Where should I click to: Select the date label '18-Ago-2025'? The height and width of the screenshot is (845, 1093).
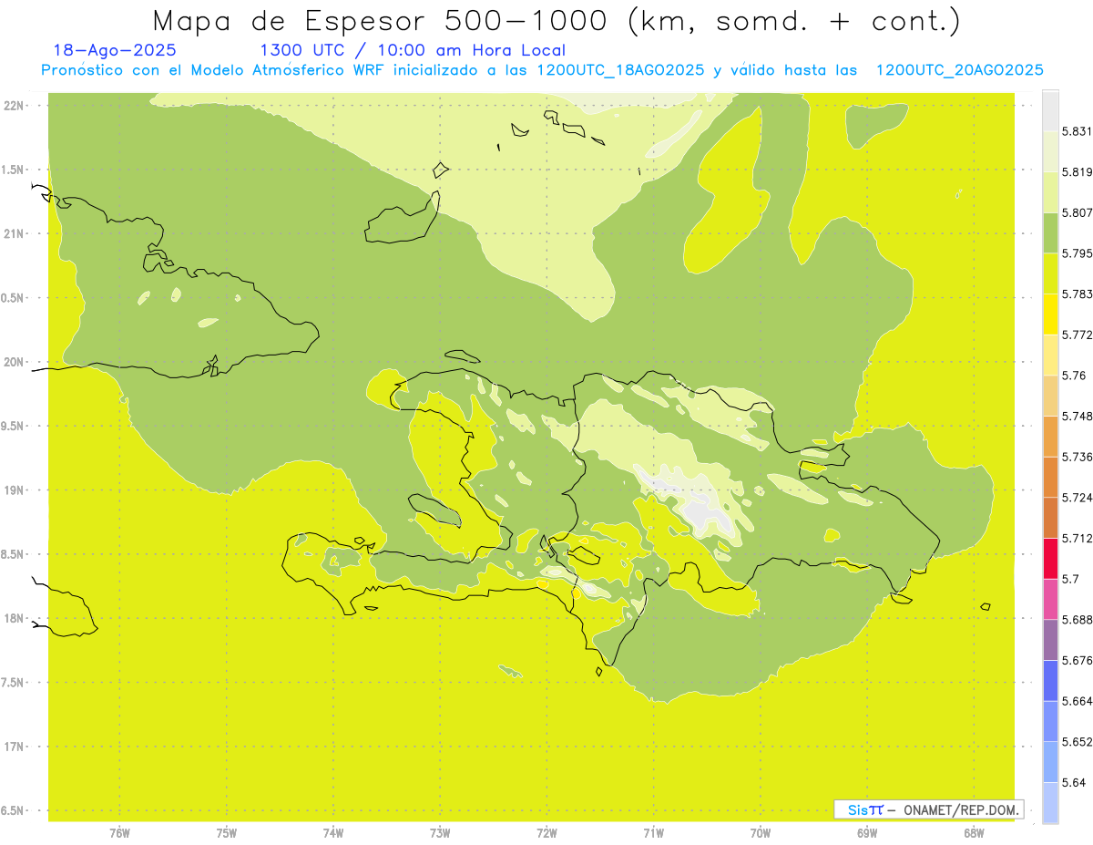115,50
